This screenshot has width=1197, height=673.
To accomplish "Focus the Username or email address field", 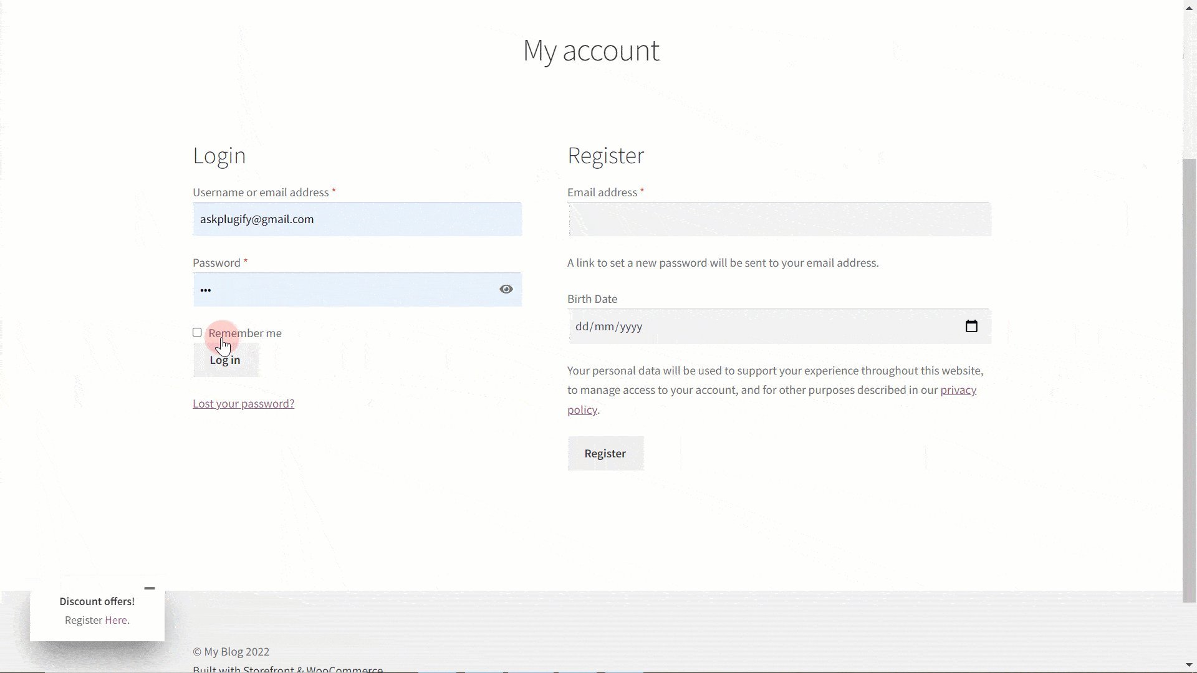I will tap(357, 219).
